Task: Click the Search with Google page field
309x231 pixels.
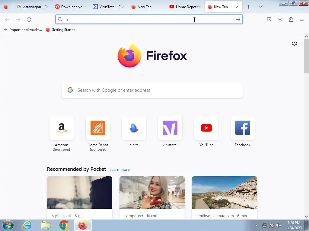Action: click(152, 90)
